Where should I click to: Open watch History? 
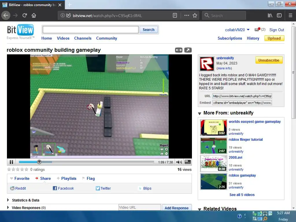click(253, 38)
